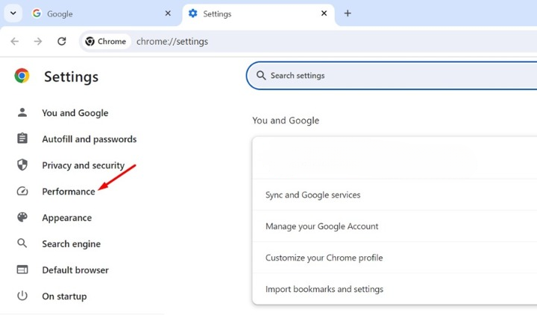The image size is (537, 315).
Task: Open a new tab with plus button
Action: click(x=348, y=13)
